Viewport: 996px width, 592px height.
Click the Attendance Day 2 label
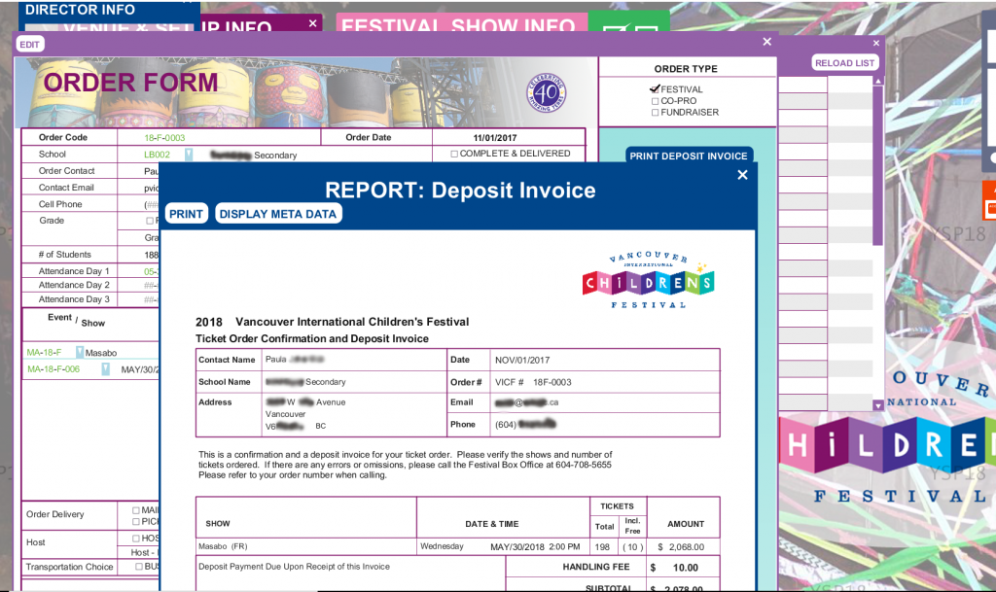point(74,285)
